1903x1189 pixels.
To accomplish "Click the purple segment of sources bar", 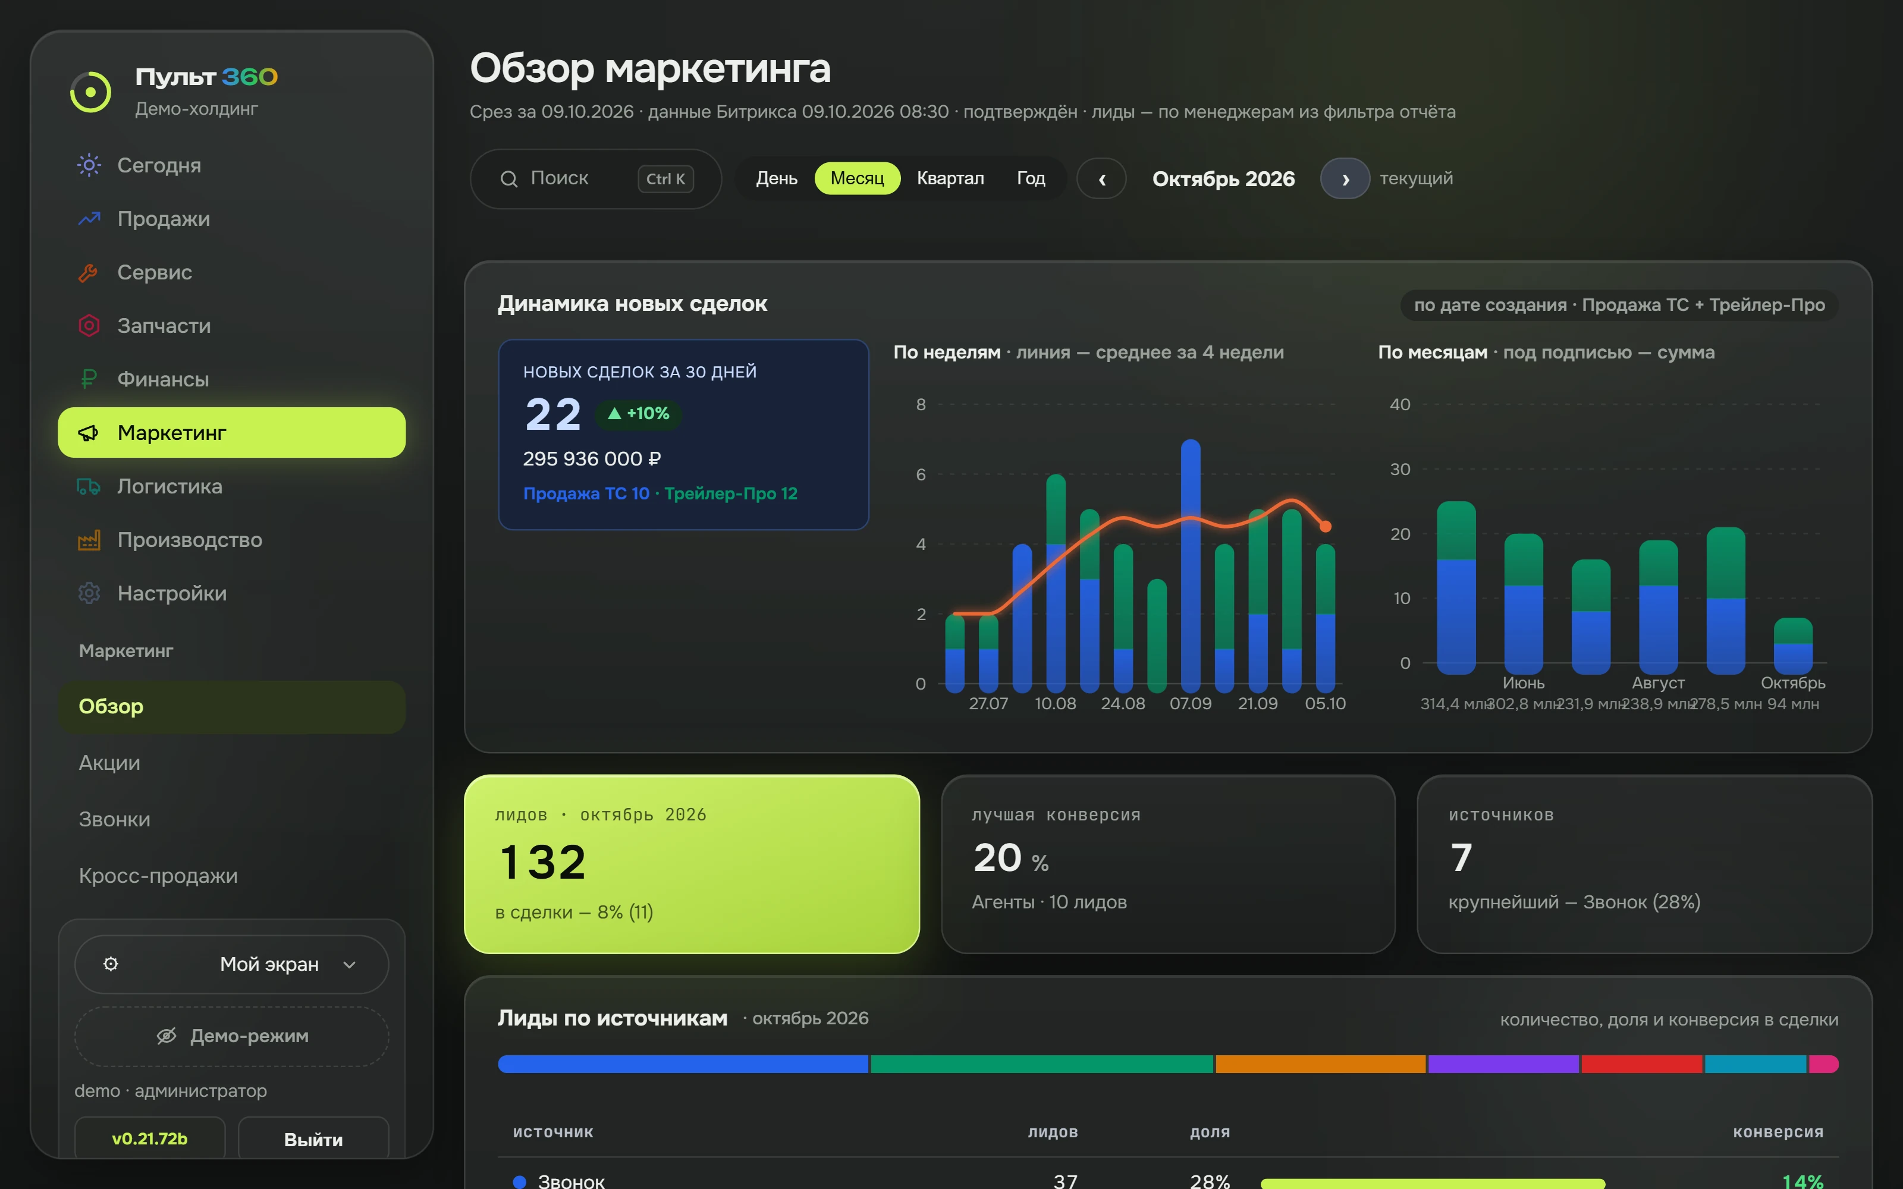I will [x=1503, y=1064].
